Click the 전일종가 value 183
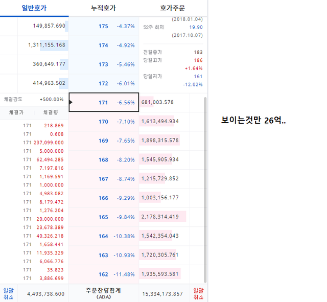Image resolution: width=327 pixels, height=302 pixels. coord(198,52)
